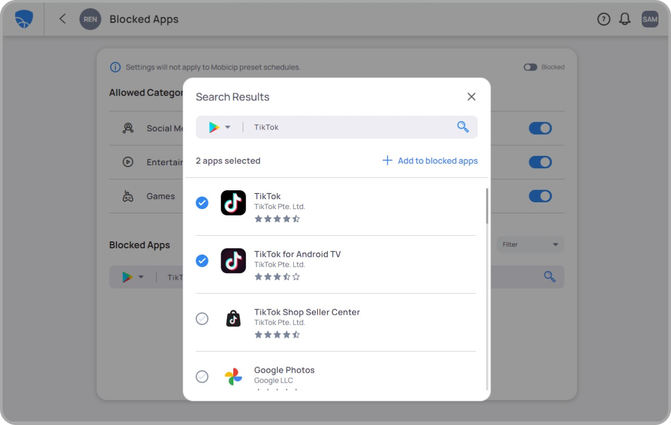The image size is (671, 425).
Task: Uncheck the TikTok app checkbox
Action: pyautogui.click(x=202, y=203)
